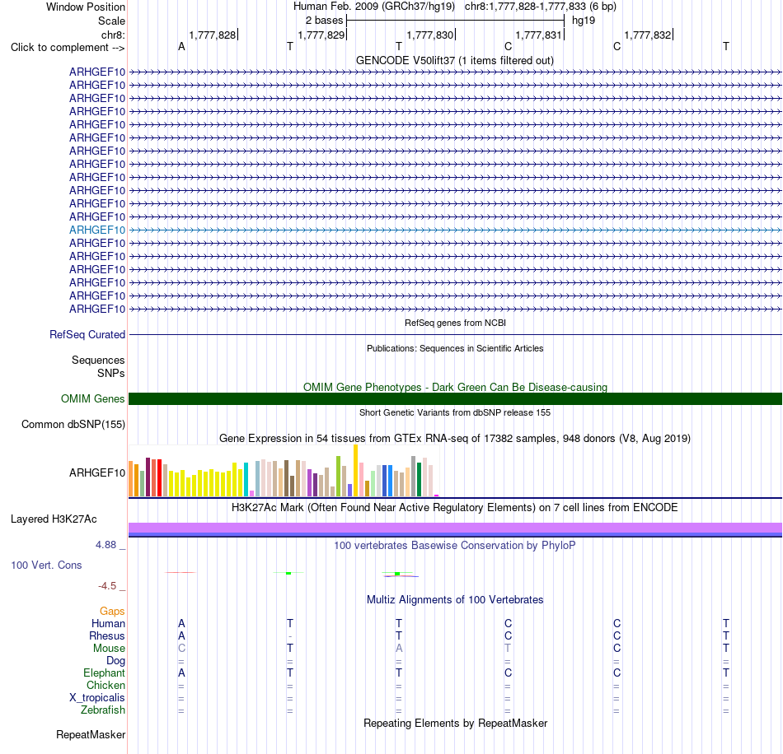783x754 pixels.
Task: Click the cyan bar in GTEx expression chart
Action: pyautogui.click(x=246, y=479)
